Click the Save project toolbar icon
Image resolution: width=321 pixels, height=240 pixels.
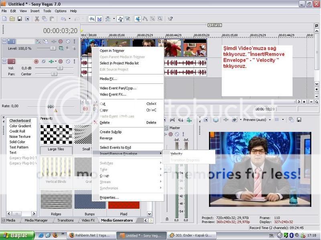20,19
